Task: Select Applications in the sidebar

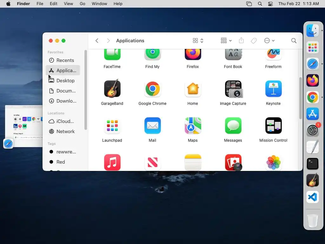Action: 63,70
